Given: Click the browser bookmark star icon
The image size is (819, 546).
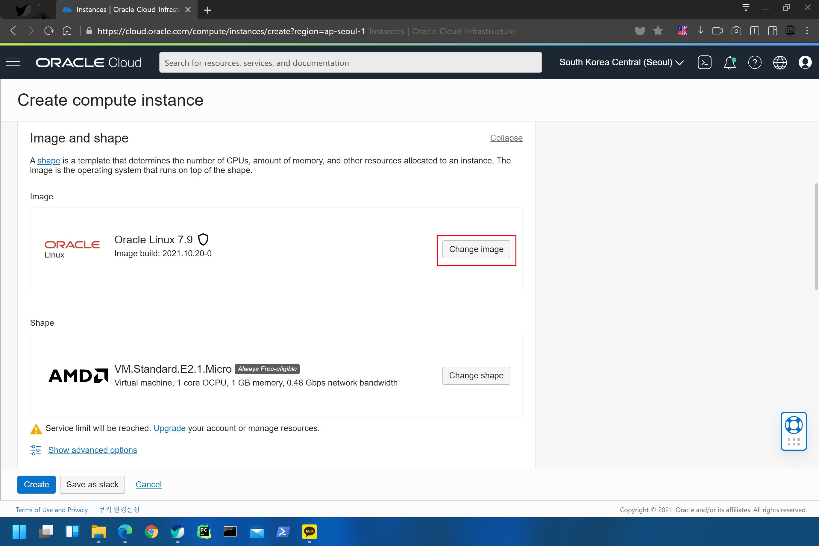Looking at the screenshot, I should point(658,31).
